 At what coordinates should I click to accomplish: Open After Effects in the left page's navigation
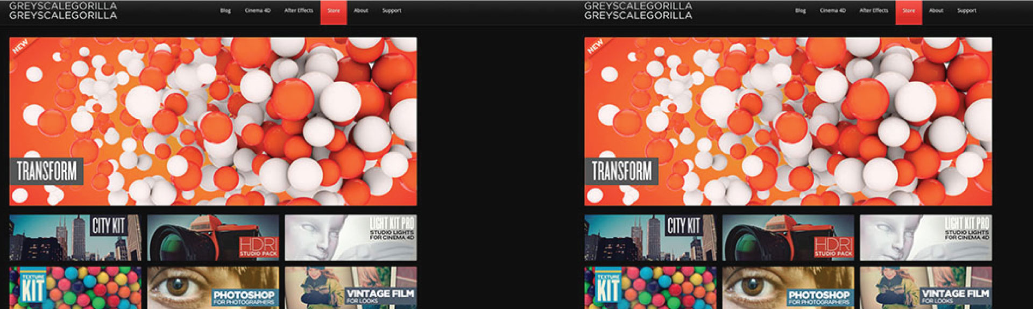pyautogui.click(x=299, y=11)
